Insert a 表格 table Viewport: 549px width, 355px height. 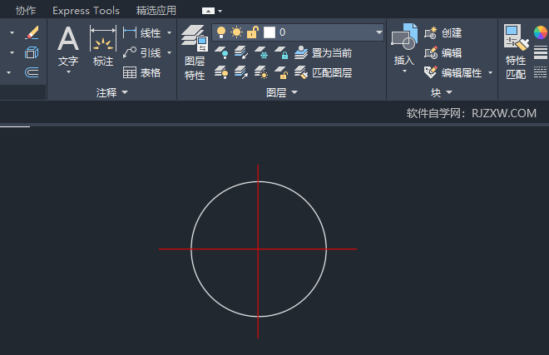(130, 72)
